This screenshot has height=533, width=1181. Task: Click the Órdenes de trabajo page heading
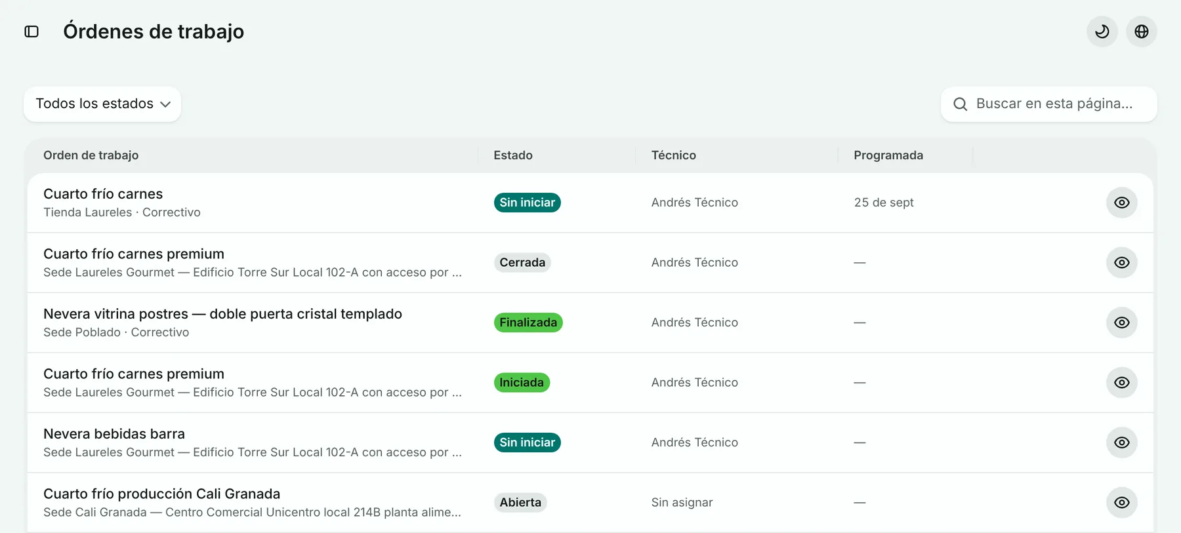154,31
